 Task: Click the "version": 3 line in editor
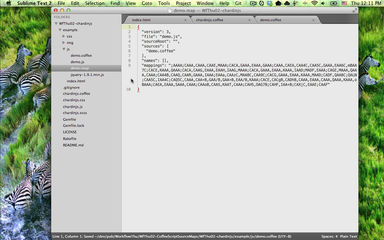pos(156,32)
